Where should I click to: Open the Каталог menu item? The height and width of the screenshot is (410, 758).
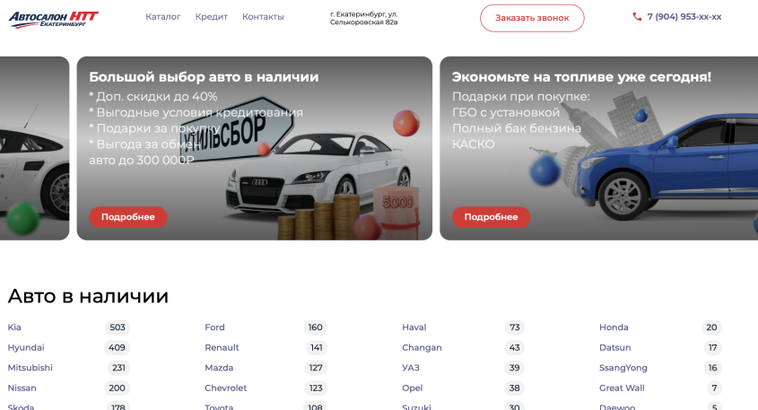[x=163, y=17]
